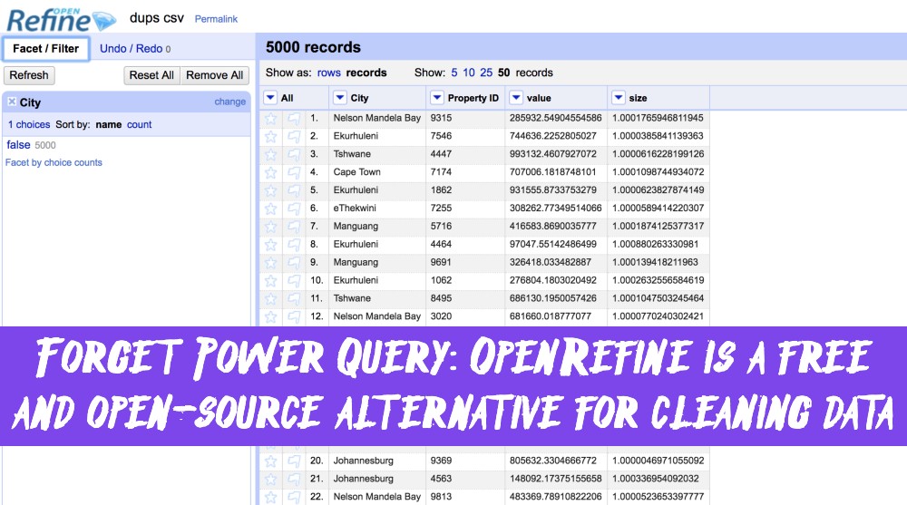Flag row 1 Nelson Mandela Bay

click(x=294, y=119)
